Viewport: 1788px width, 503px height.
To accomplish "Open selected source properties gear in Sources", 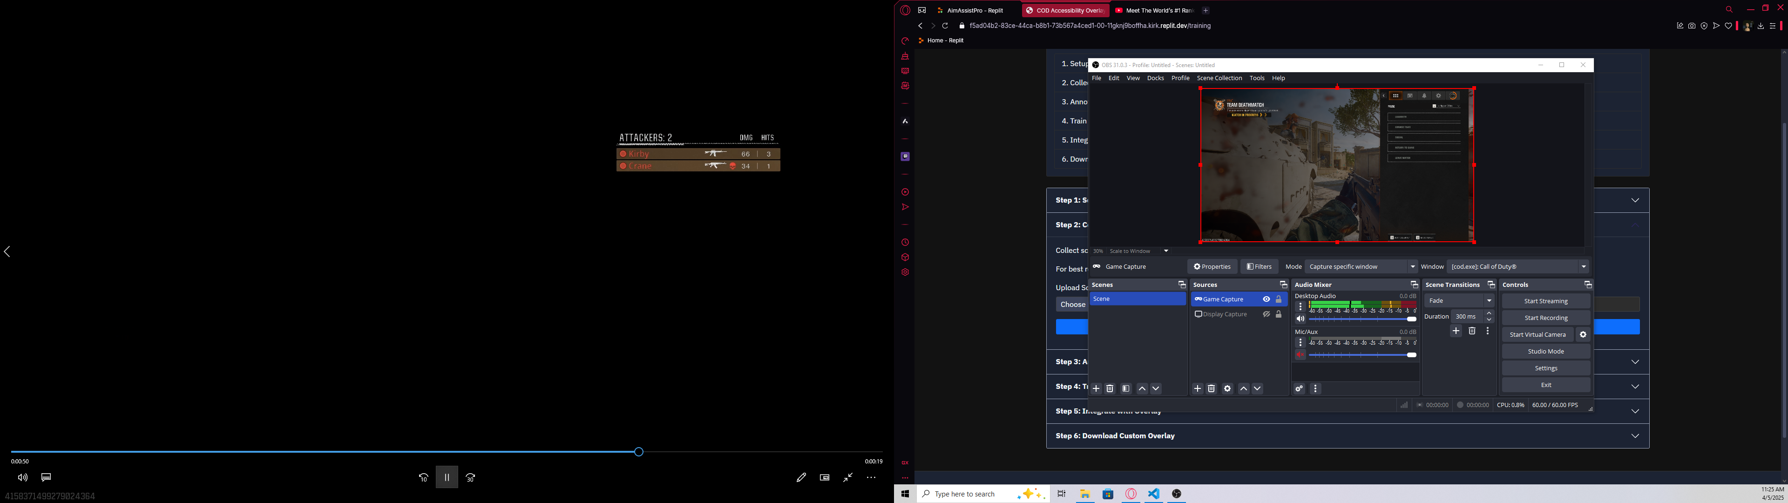I will [x=1227, y=388].
